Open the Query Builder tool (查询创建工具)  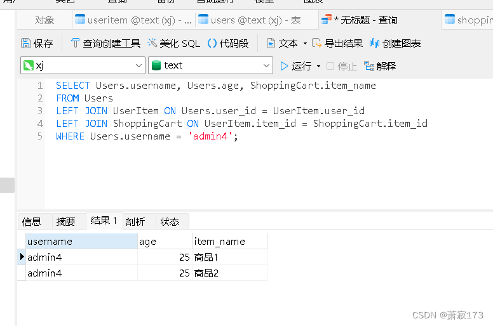click(105, 43)
